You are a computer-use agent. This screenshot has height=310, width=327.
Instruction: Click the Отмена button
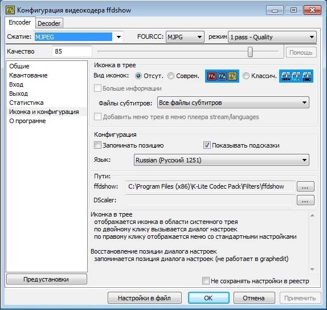tap(254, 298)
